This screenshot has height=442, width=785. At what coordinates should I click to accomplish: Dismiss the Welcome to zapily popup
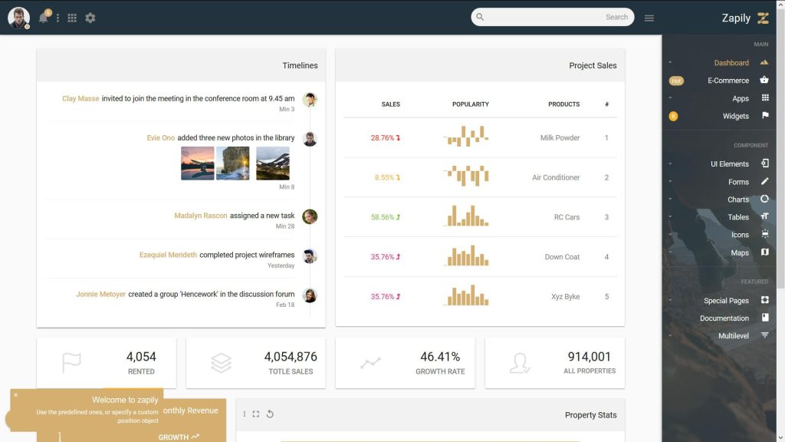tap(17, 394)
